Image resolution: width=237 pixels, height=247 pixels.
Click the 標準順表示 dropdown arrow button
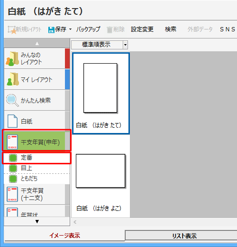click(125, 45)
